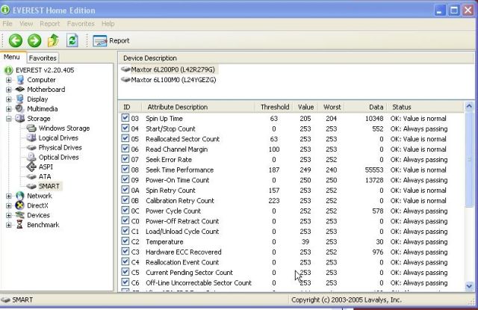Screen dimensions: 478x310
Task: Select the 0C Power Cycle Count row
Action: click(292, 211)
